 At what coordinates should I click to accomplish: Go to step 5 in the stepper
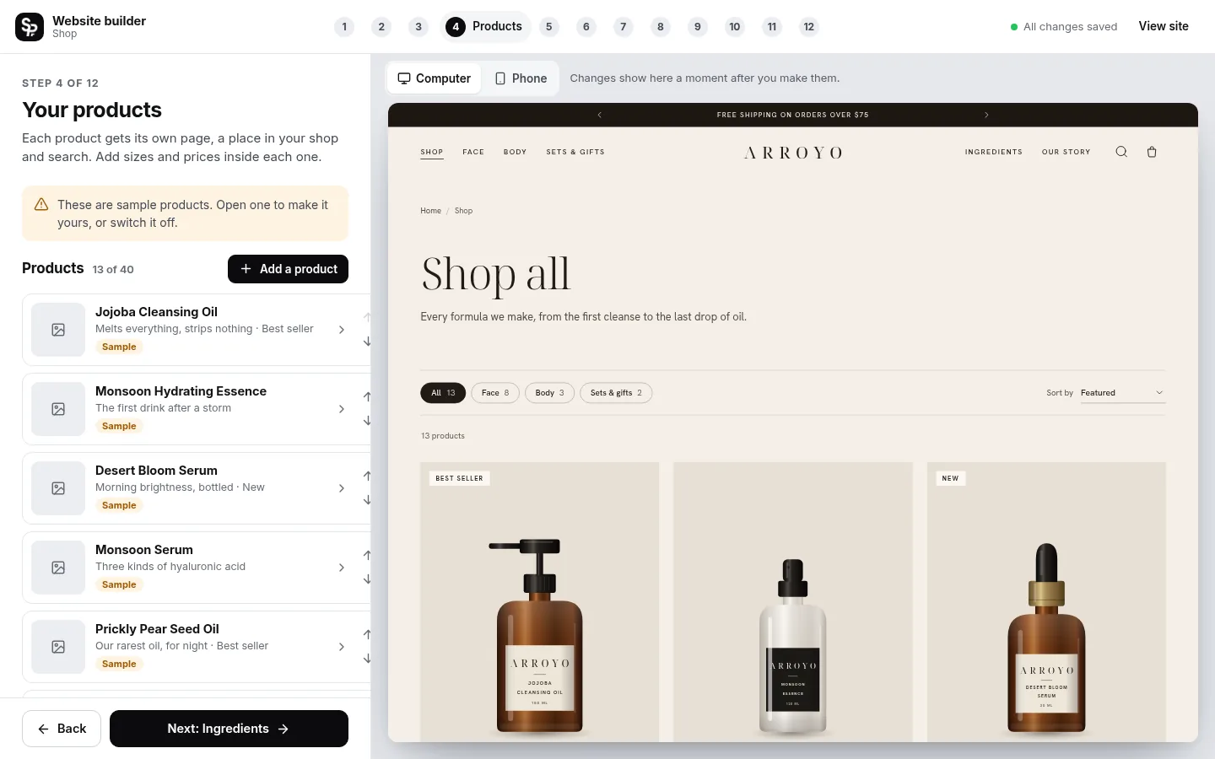(549, 27)
